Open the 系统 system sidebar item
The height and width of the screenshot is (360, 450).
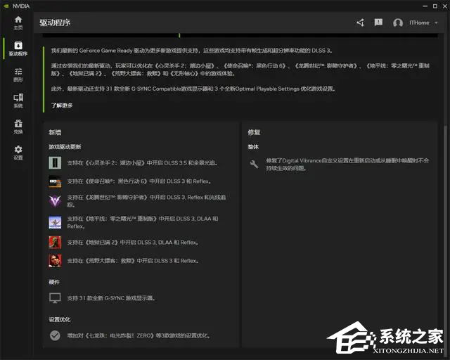[x=18, y=101]
